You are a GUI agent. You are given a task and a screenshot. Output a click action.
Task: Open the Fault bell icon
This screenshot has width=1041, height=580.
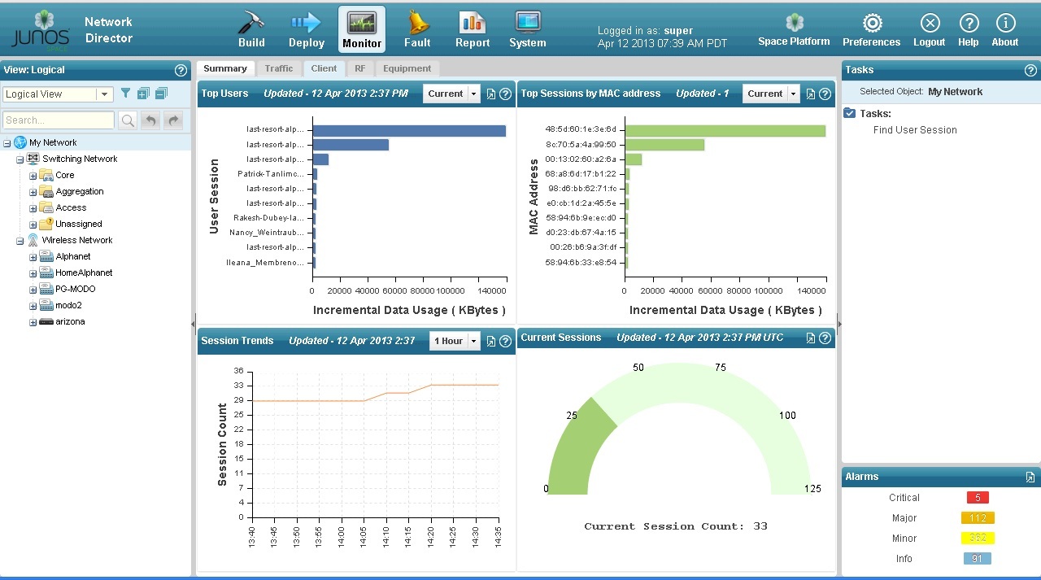coord(417,23)
